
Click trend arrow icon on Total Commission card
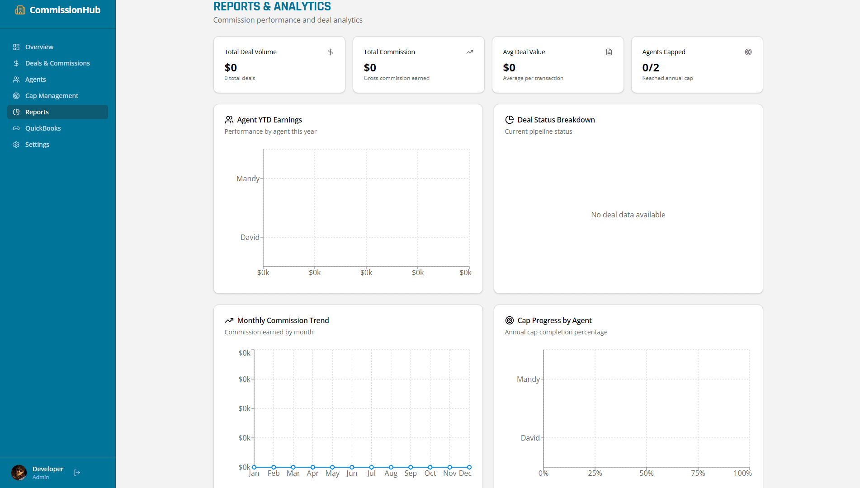pyautogui.click(x=470, y=52)
